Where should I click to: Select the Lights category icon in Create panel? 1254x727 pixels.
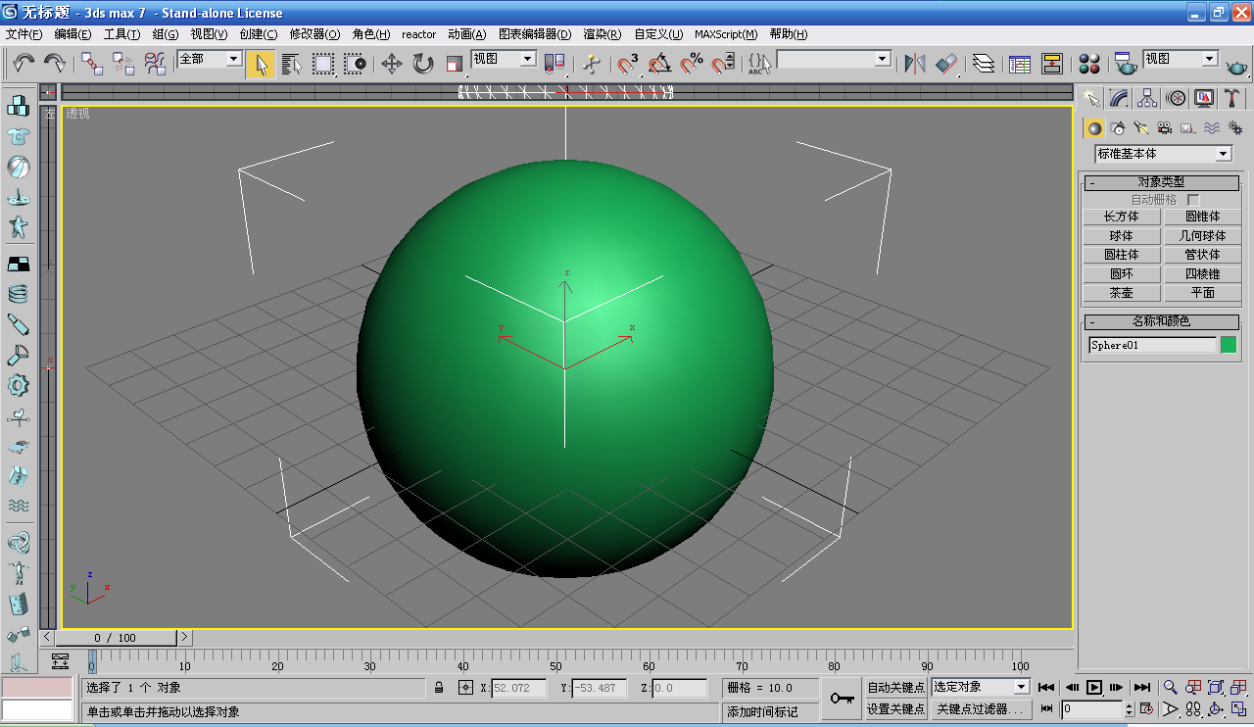tap(1140, 127)
